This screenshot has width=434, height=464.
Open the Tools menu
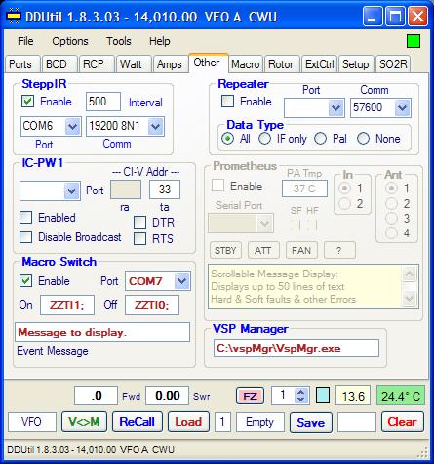coord(119,41)
